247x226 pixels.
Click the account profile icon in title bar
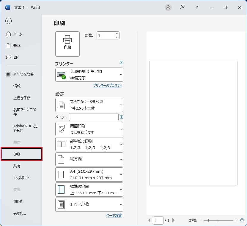[168, 7]
